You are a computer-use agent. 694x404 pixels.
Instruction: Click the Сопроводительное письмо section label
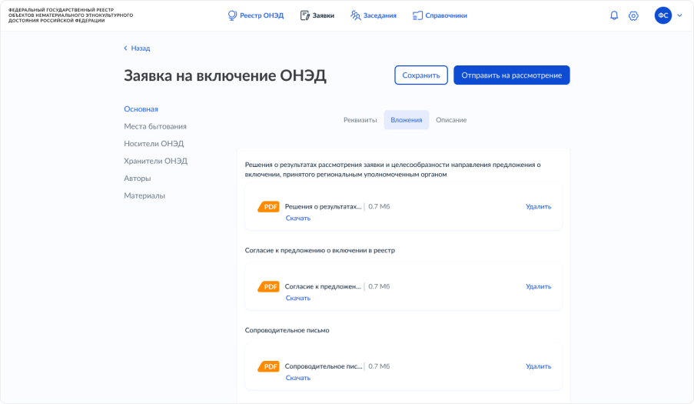(x=287, y=330)
